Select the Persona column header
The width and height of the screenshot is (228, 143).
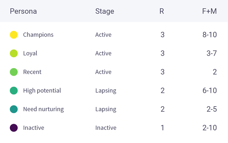pos(23,11)
